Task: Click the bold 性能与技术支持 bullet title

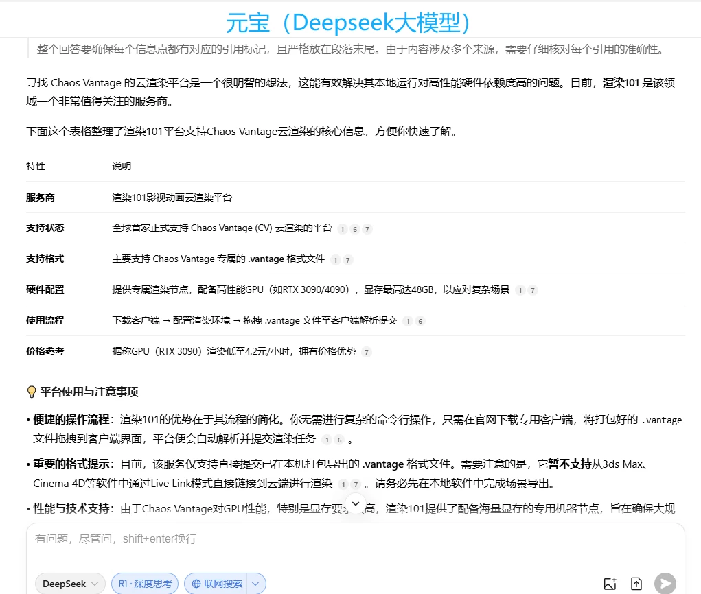Action: [x=71, y=508]
